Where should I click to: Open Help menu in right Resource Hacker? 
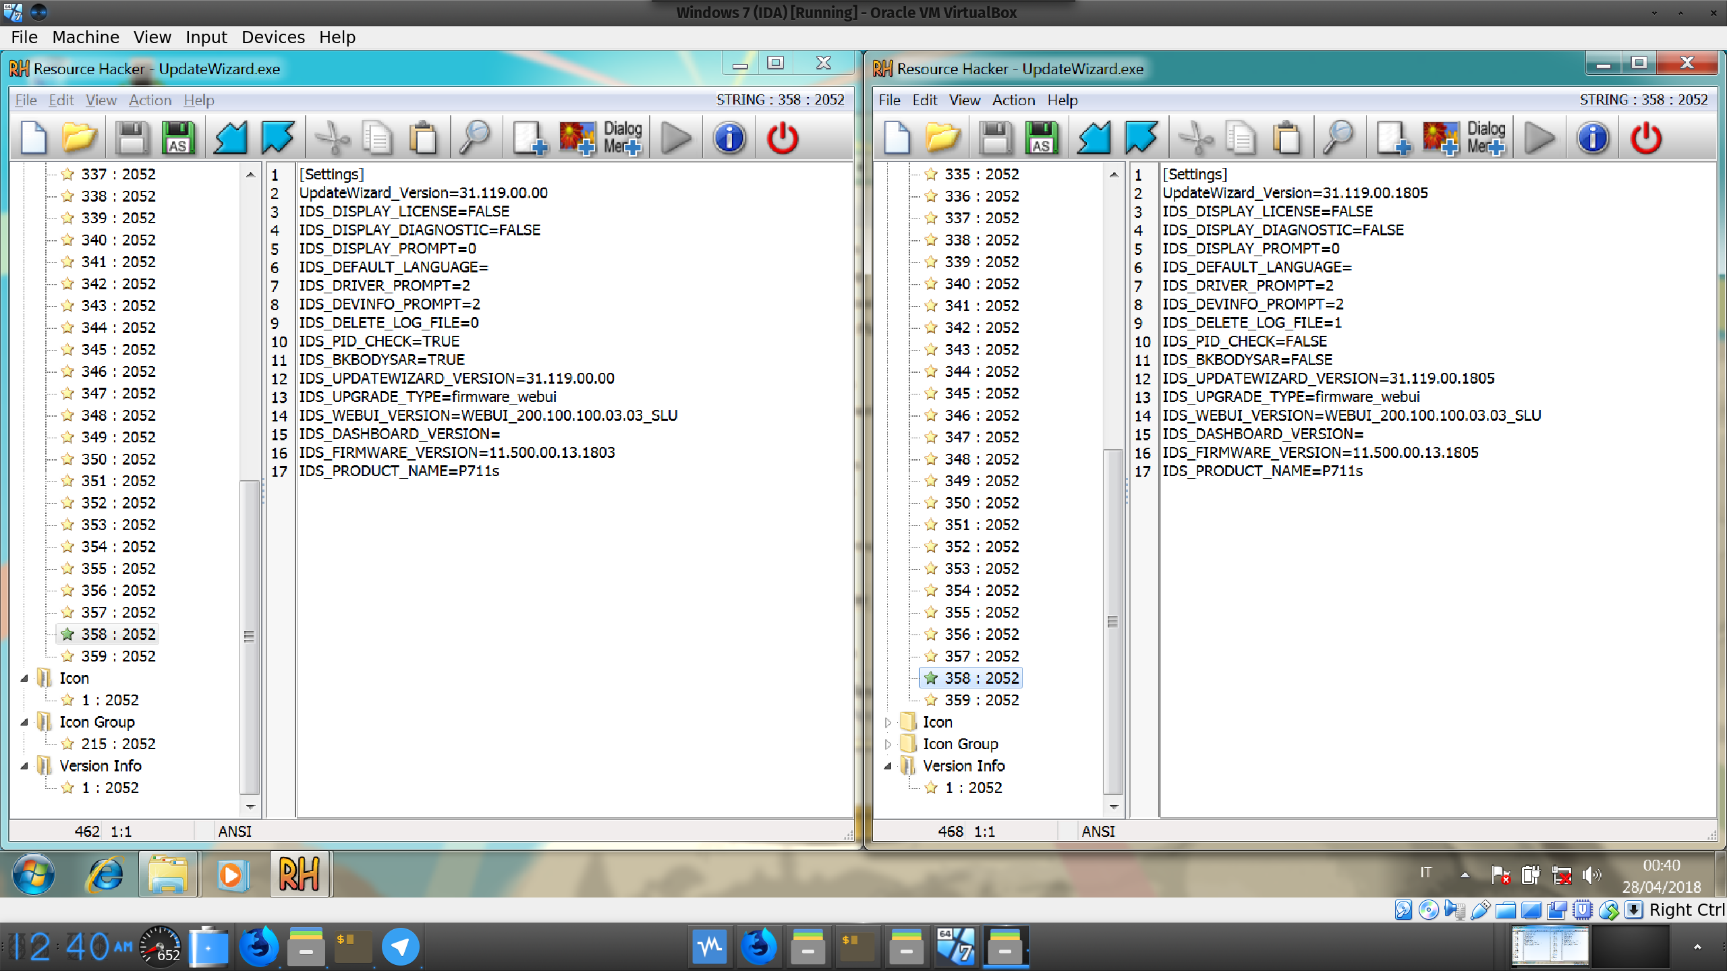pos(1063,100)
